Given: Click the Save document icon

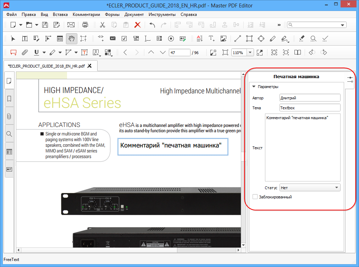Looking at the screenshot, I should coord(45,25).
